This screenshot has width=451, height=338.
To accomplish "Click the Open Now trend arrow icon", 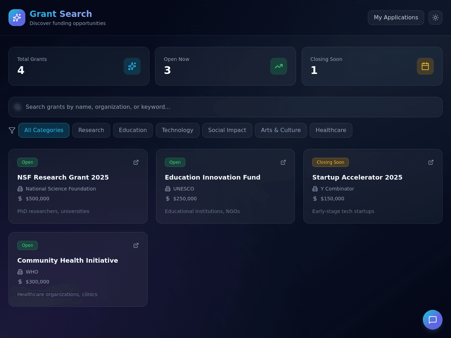I will 279,66.
